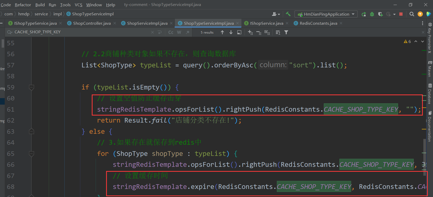Toggle Words (W) search option
This screenshot has width=433, height=197.
click(x=179, y=32)
